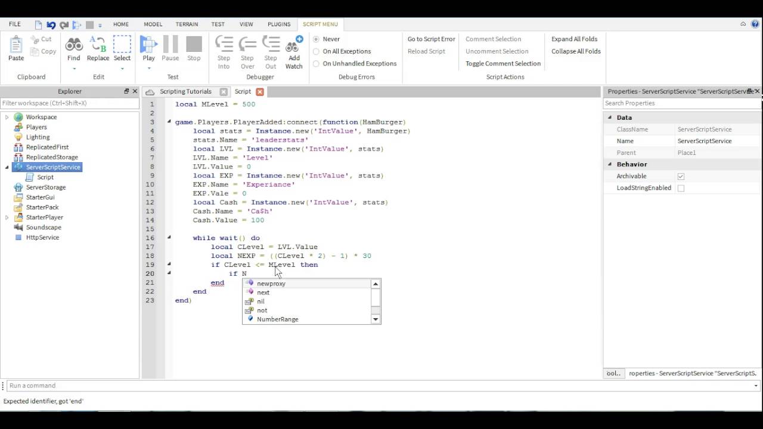This screenshot has width=763, height=429.
Task: Collapse the Data properties section
Action: tap(610, 117)
